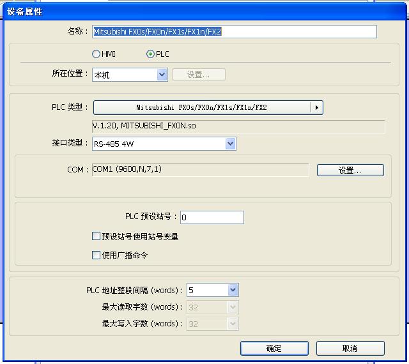Click the 设置 button beside 所在位置
This screenshot has height=364, width=409.
[x=198, y=75]
